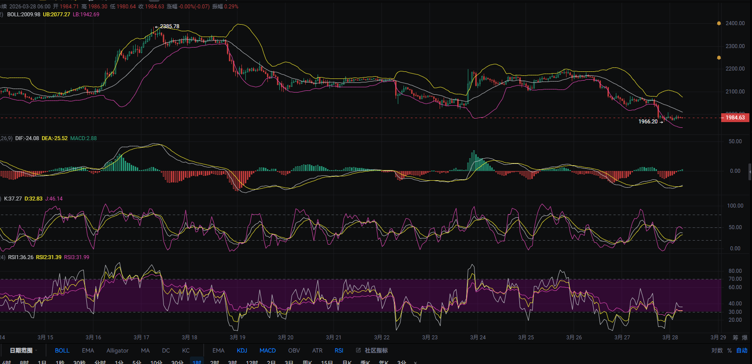This screenshot has width=752, height=364.
Task: Switch price axis to % percentage mode
Action: pos(730,350)
